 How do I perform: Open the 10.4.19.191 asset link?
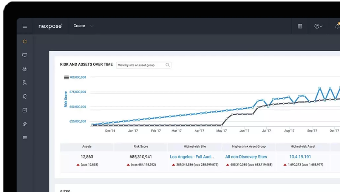[300, 157]
